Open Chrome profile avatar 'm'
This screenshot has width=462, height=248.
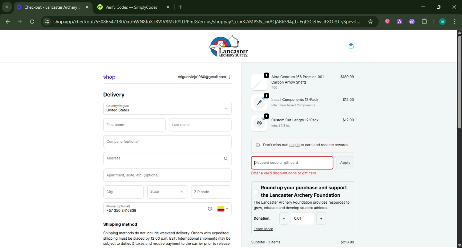[442, 22]
